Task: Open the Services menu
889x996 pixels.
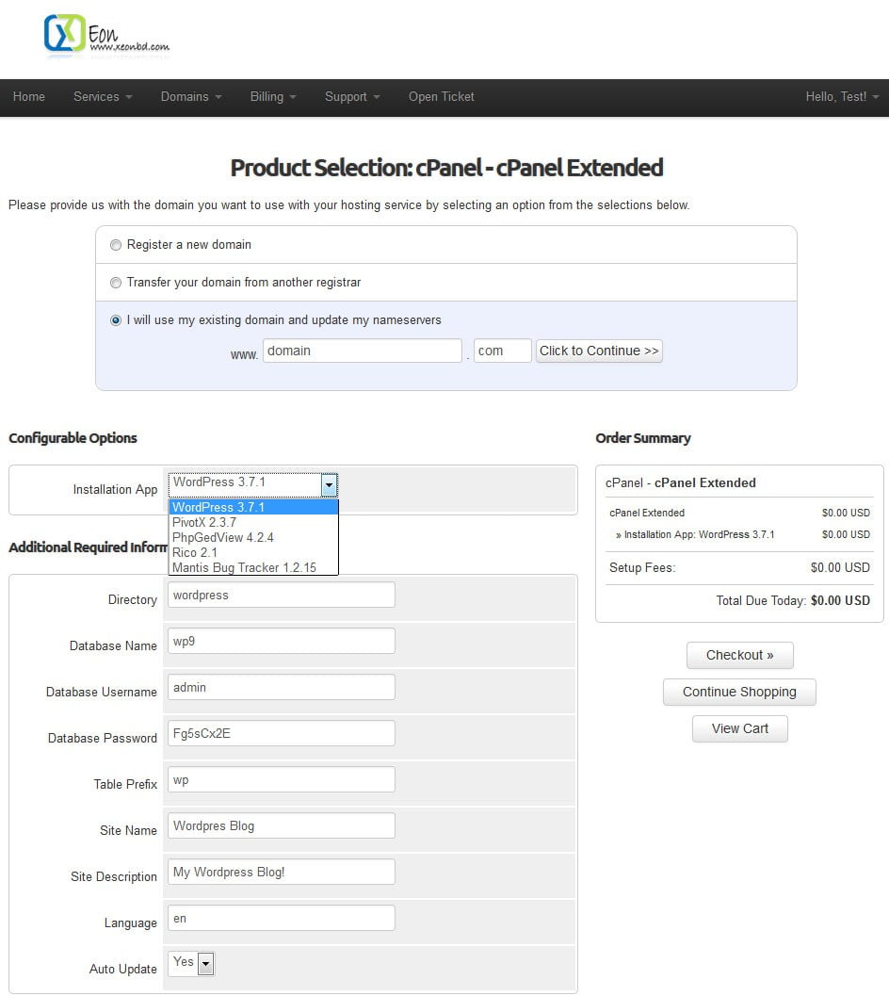Action: click(101, 97)
